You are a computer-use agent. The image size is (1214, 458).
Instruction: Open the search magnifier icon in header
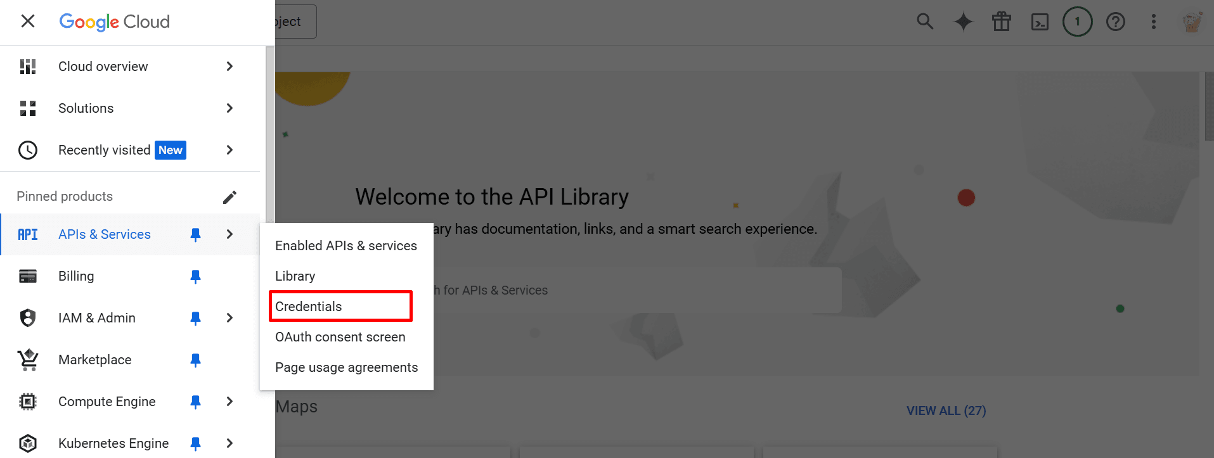click(926, 22)
